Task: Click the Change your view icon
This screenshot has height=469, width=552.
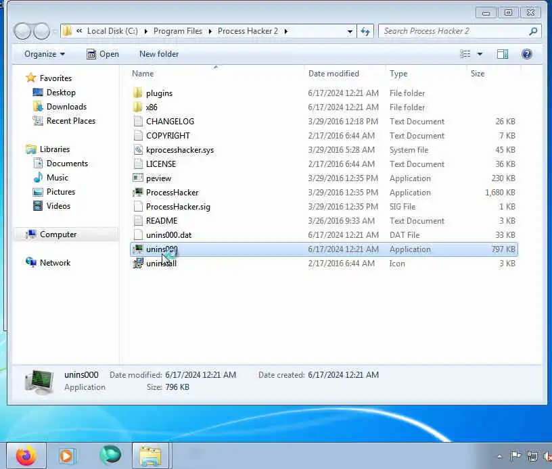Action: [465, 54]
